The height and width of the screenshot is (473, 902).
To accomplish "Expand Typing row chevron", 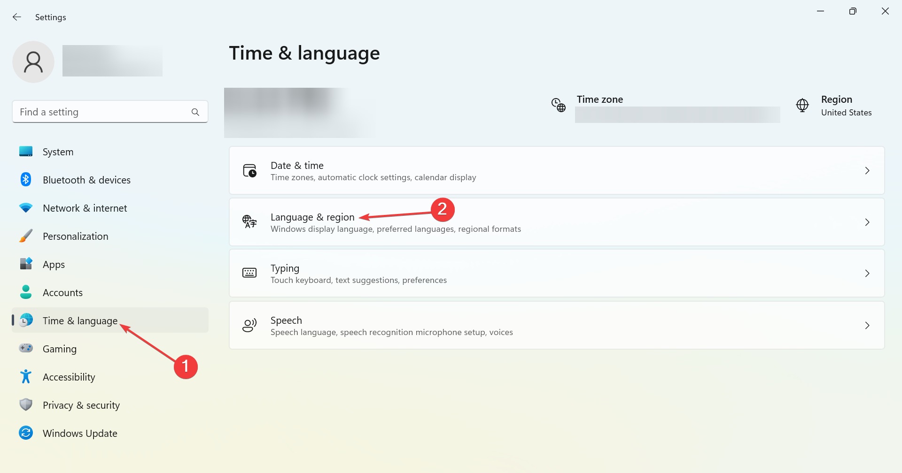I will 867,274.
